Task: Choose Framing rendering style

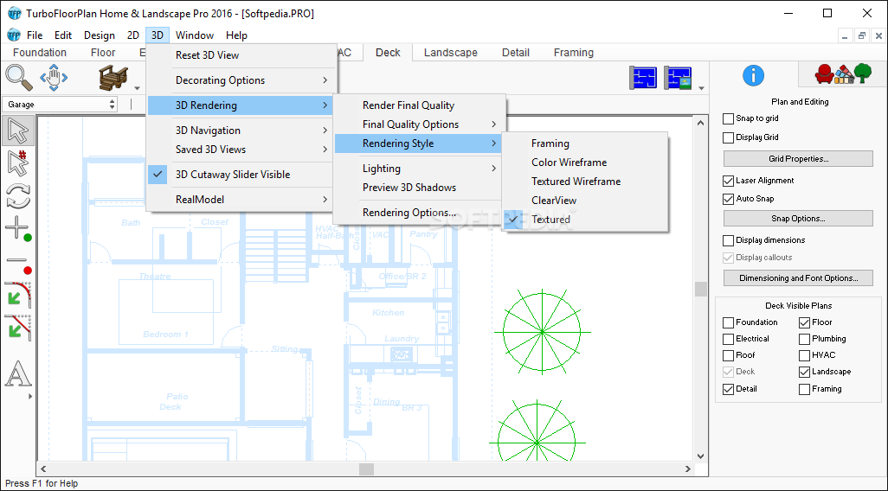Action: pos(585,143)
